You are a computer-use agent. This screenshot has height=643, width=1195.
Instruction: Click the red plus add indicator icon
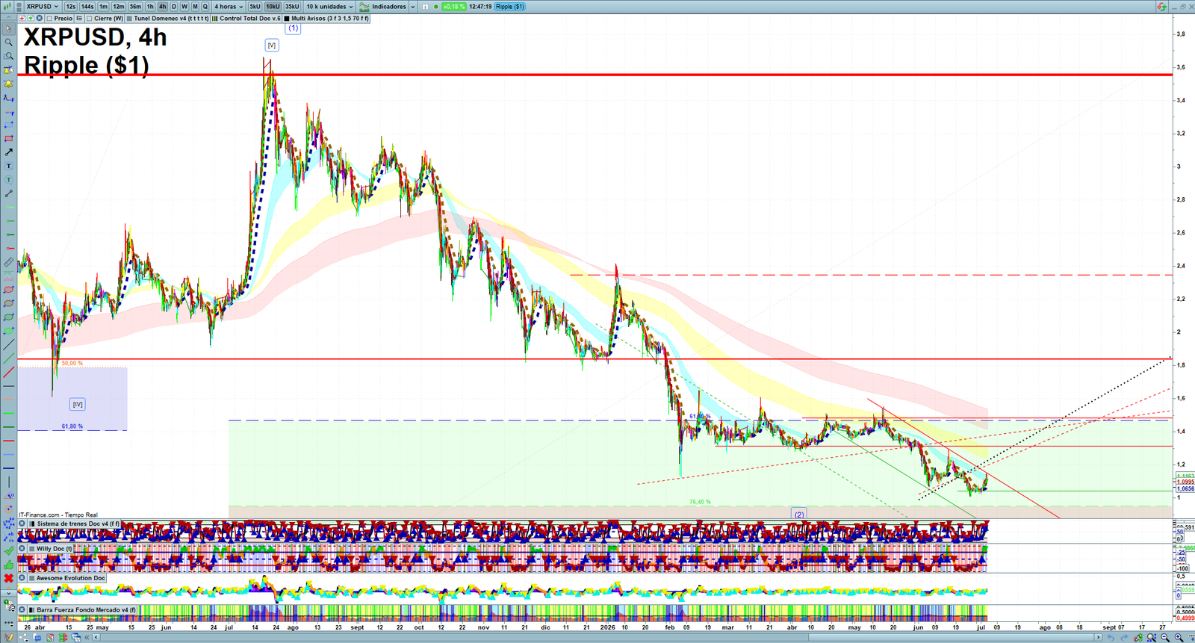pos(22,18)
